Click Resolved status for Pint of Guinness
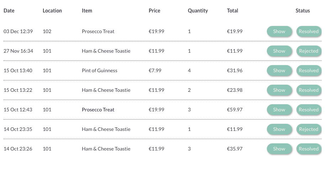The image size is (327, 169). tap(308, 70)
